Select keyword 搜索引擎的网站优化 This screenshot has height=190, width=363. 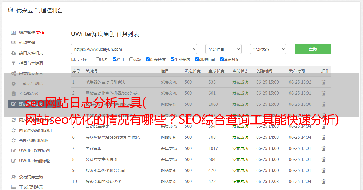(103, 182)
